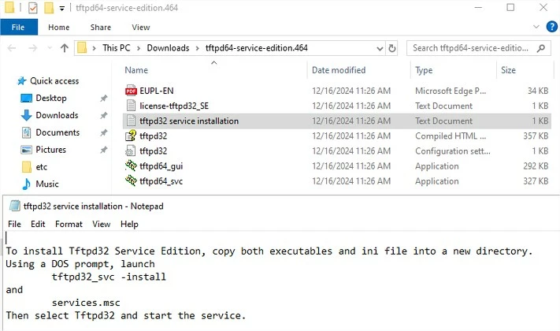Expand the ribbon with the chevron
The image size is (560, 331).
(x=536, y=27)
